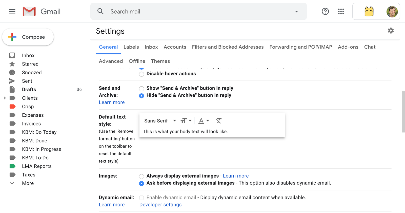Click the KBM: Done label icon

[12, 141]
